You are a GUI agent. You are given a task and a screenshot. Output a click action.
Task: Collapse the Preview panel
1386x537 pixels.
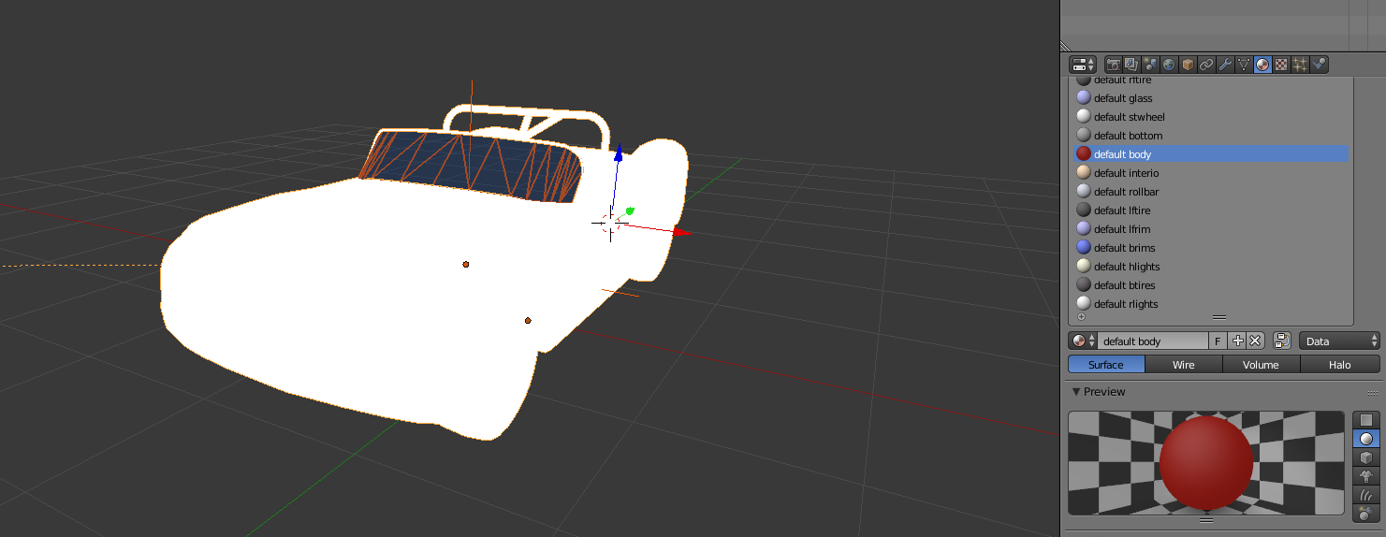pyautogui.click(x=1076, y=392)
